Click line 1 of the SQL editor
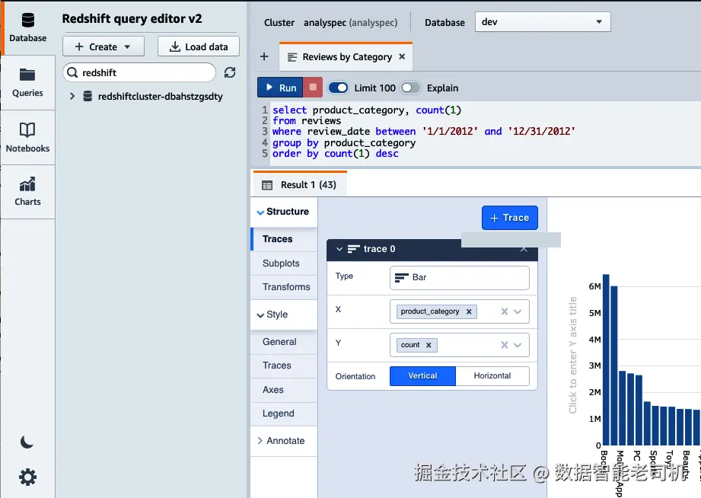The image size is (701, 498). click(x=367, y=110)
